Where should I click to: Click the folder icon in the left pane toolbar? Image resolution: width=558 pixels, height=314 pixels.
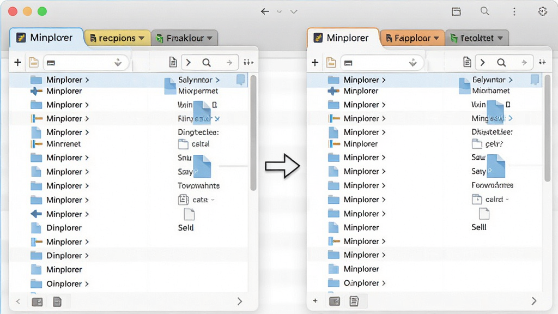pyautogui.click(x=34, y=62)
